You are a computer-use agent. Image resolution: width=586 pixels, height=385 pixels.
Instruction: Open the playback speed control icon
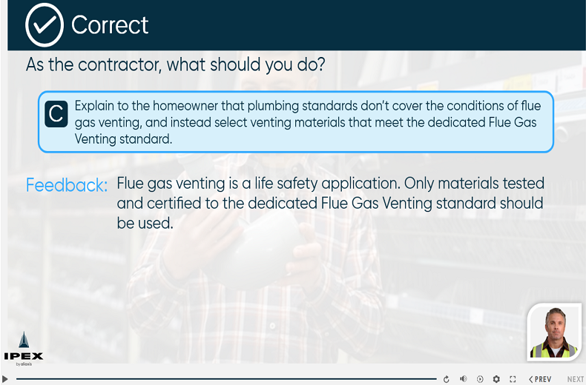click(x=480, y=379)
